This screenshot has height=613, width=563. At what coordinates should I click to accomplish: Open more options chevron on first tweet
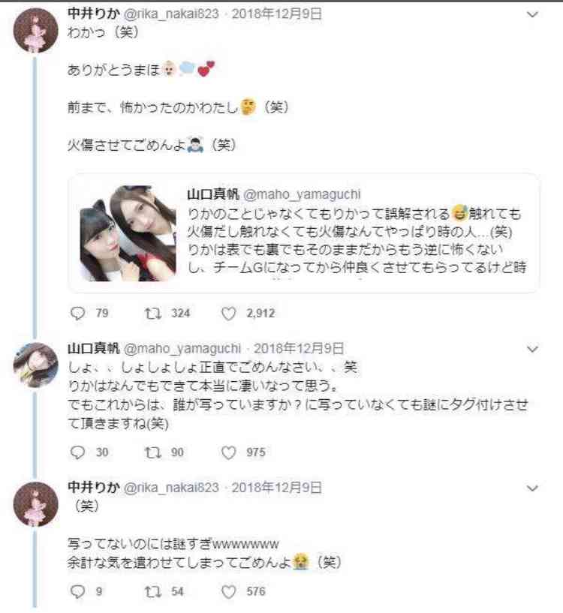532,16
